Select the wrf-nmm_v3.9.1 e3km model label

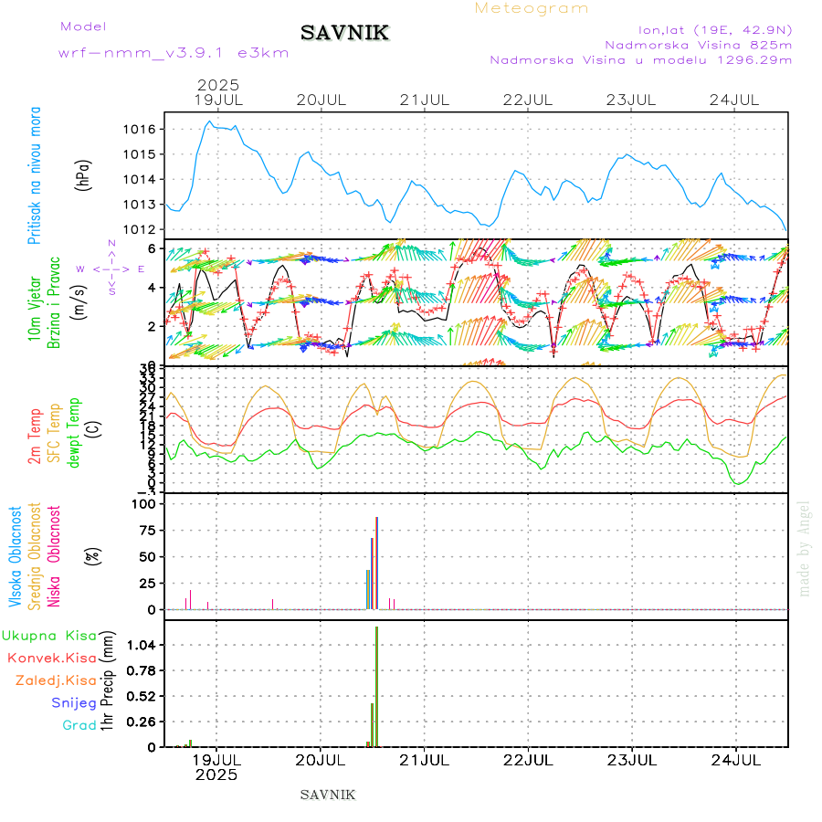pyautogui.click(x=174, y=53)
